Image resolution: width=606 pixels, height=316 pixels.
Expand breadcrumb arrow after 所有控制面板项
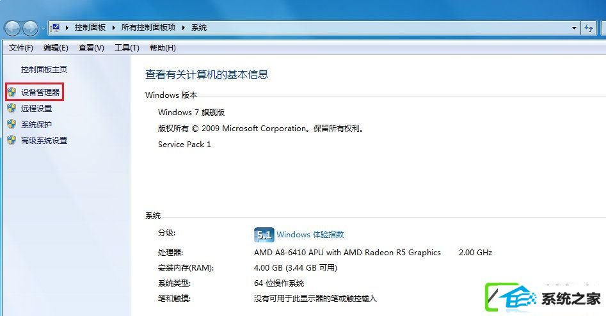coord(184,28)
